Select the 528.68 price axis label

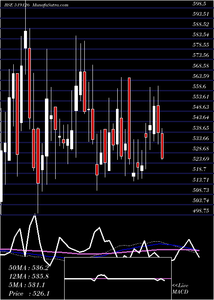point(200,149)
